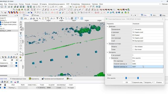Click the 'Нижняя граница' value 0,965

(148, 64)
